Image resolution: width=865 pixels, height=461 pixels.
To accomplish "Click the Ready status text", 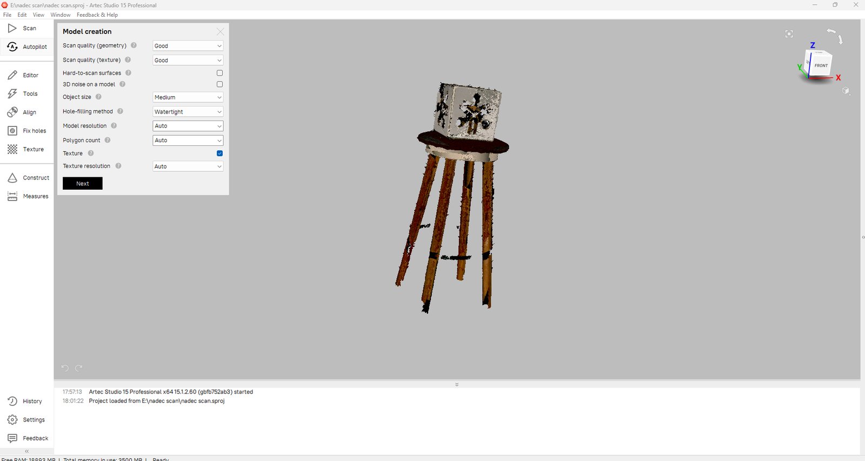I will pyautogui.click(x=161, y=459).
